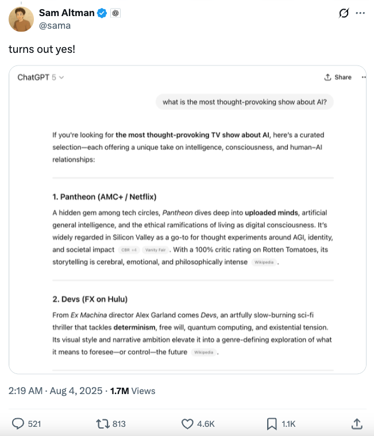Click the @sama handle
This screenshot has height=436, width=374.
pyautogui.click(x=55, y=26)
